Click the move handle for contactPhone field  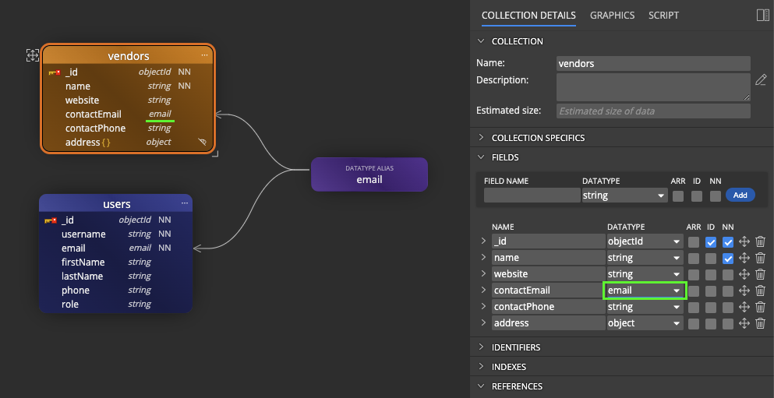pos(744,307)
